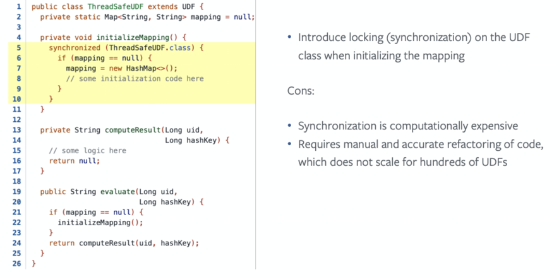Click 'return computeResult(uid, hashKey);' on line 24
559x277 pixels.
point(124,244)
